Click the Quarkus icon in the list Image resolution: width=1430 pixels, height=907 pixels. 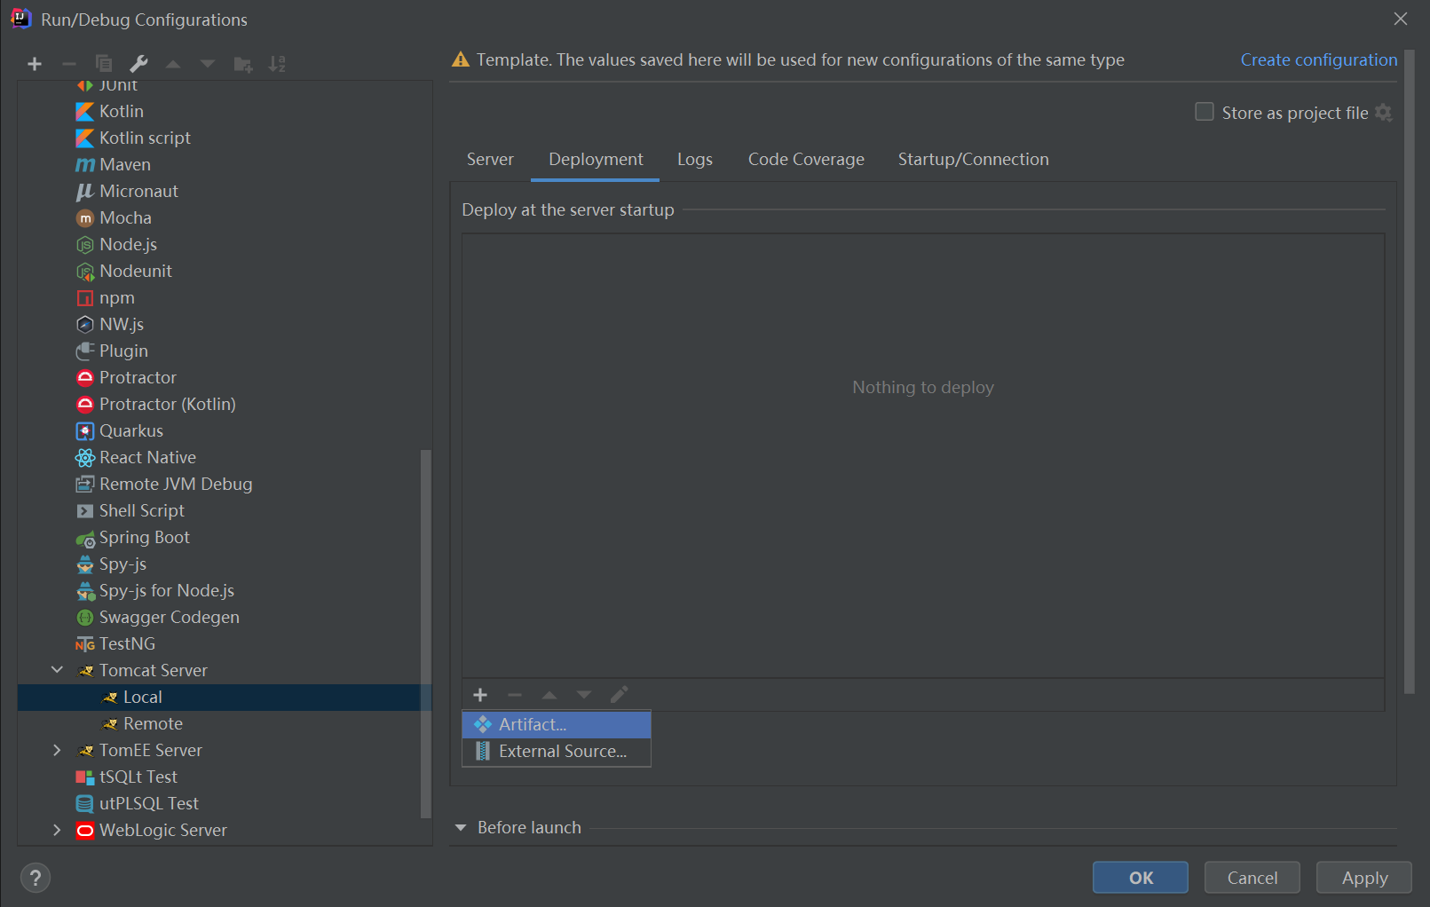click(85, 431)
